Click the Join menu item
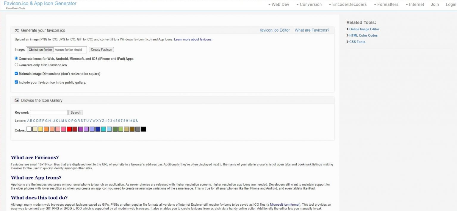457x211 pixels. 435,4
